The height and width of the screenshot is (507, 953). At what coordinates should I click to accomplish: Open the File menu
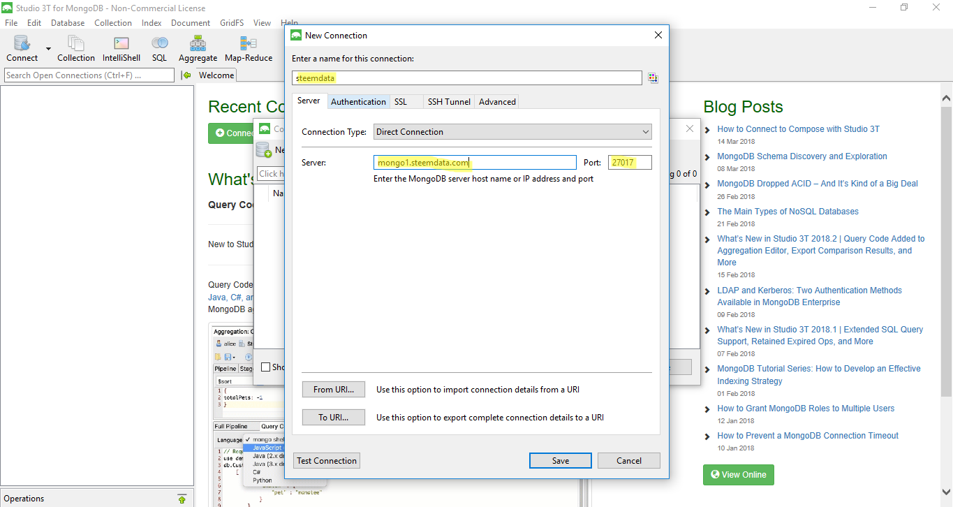click(x=11, y=23)
